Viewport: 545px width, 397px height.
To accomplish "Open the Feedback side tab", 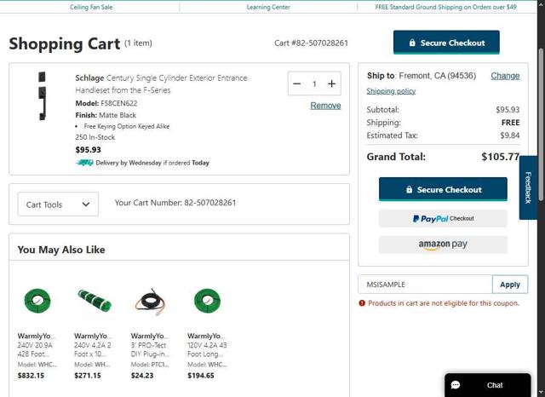I will 528,187.
